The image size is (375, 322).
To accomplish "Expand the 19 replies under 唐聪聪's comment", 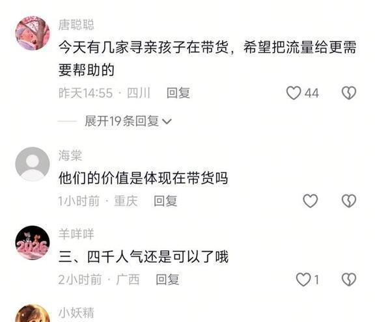I will click(x=128, y=121).
